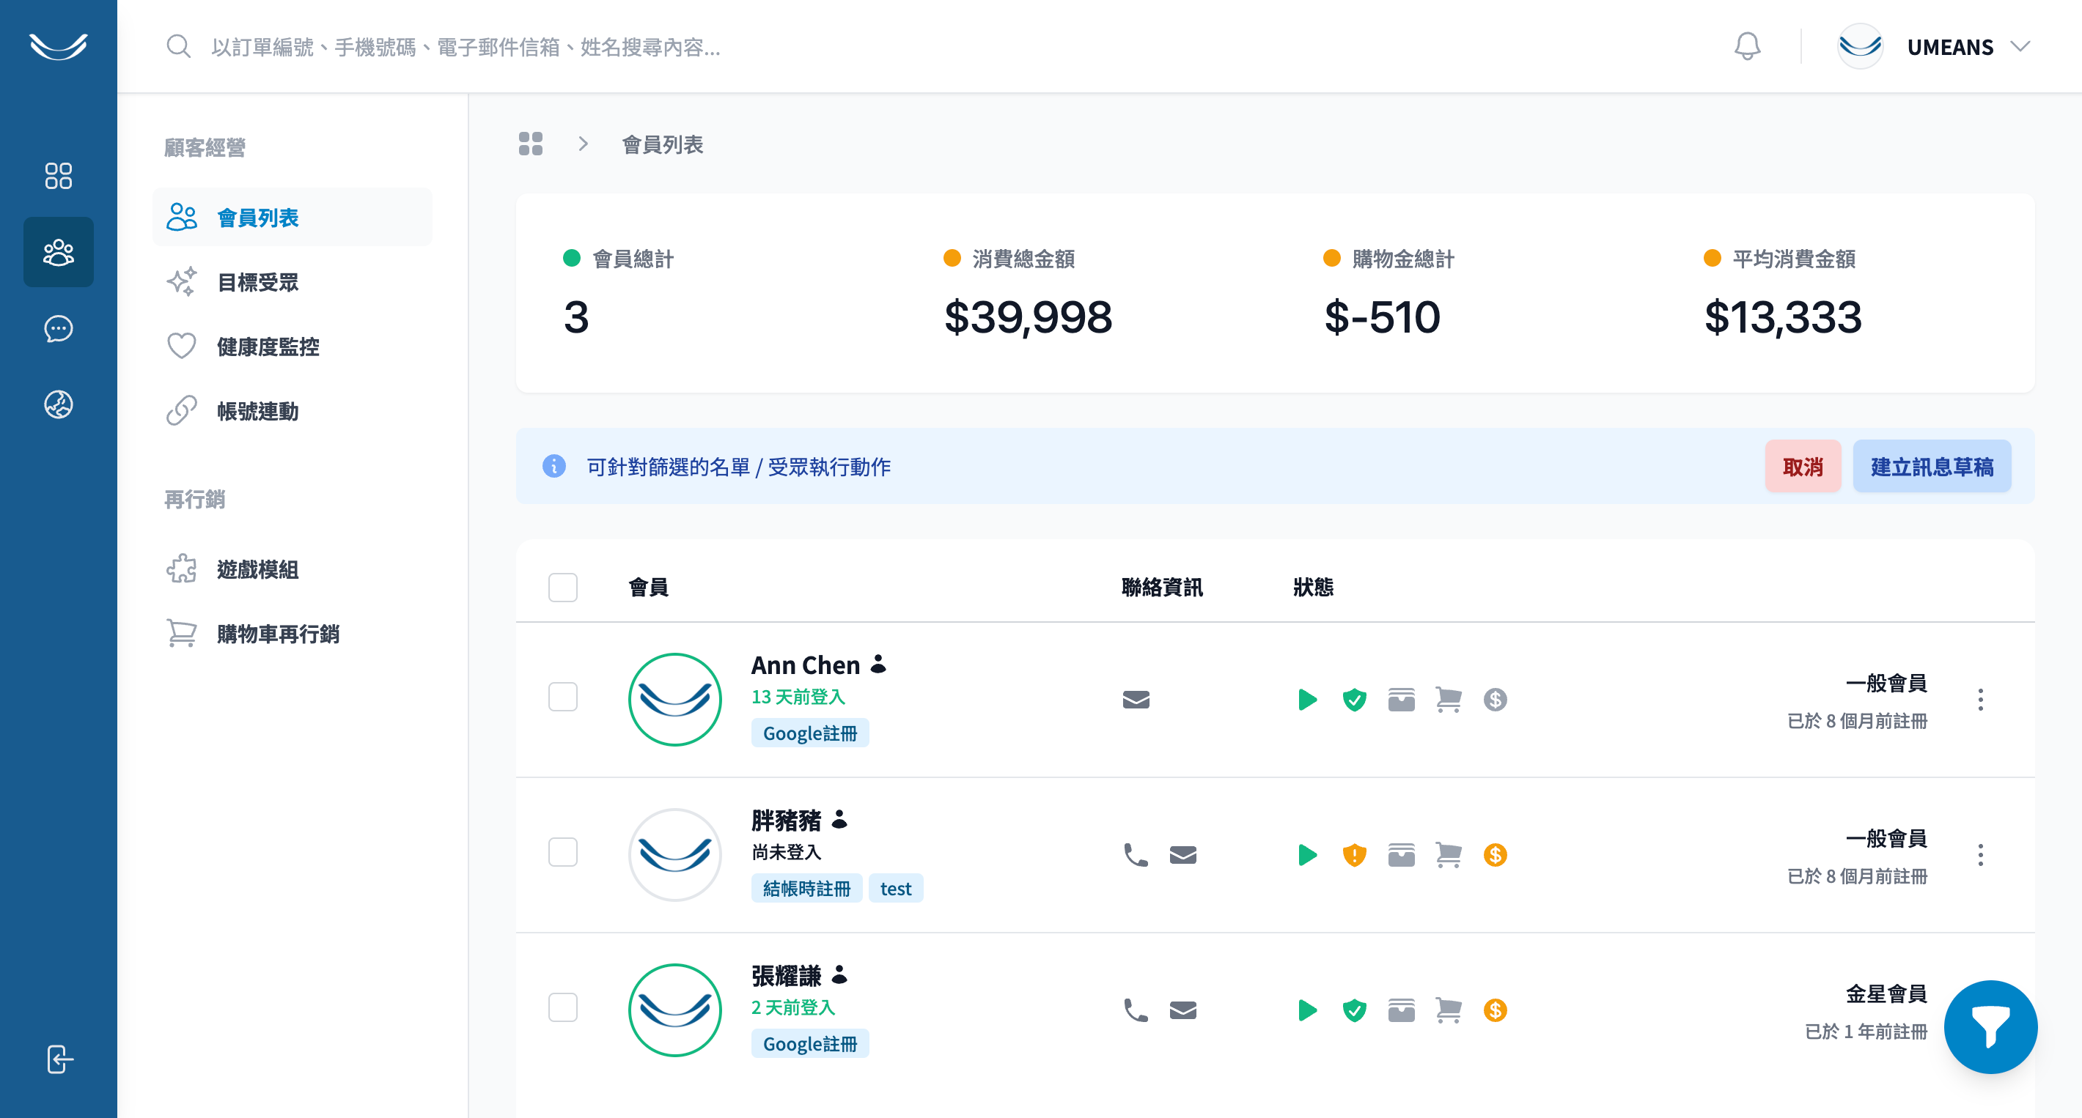Click 胖豬豬's phone contact icon

[x=1136, y=855]
